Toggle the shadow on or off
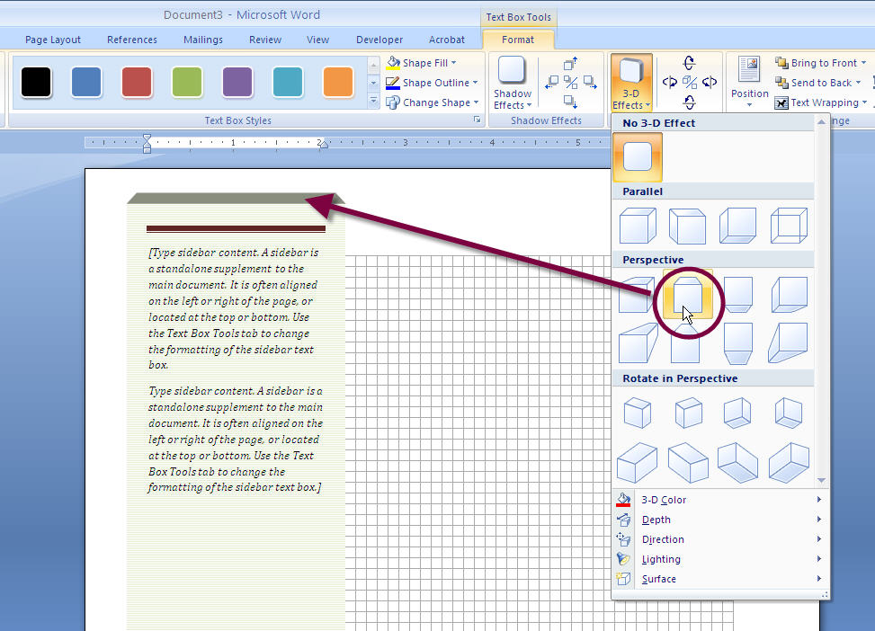This screenshot has width=875, height=631. (x=570, y=81)
